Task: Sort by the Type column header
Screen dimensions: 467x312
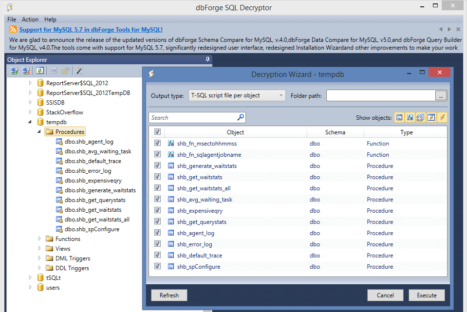Action: click(406, 132)
